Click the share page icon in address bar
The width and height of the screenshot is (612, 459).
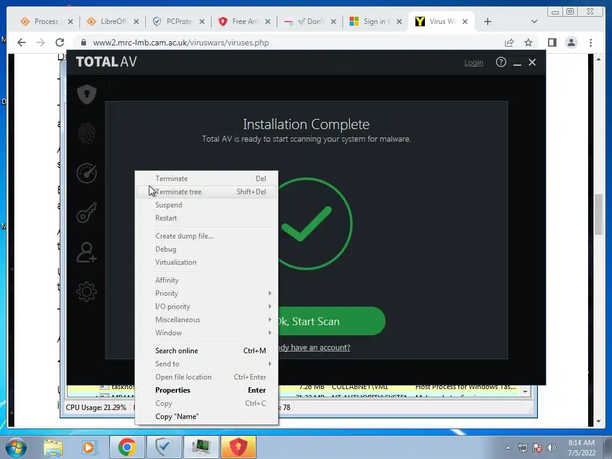[509, 42]
